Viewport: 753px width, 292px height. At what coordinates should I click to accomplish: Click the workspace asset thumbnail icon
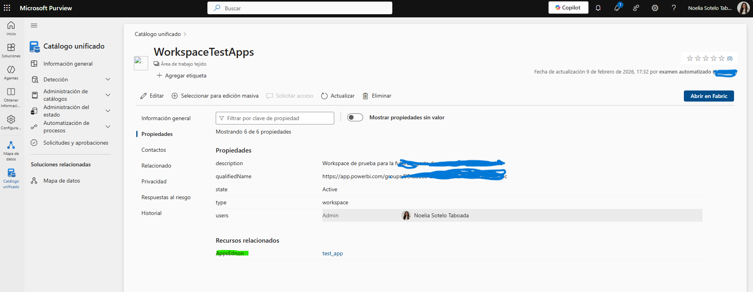[x=141, y=63]
